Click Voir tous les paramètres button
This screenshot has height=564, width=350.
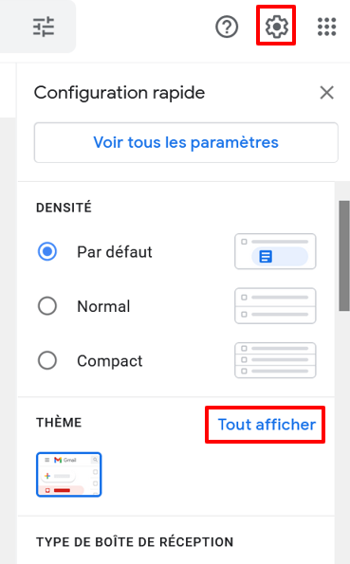(x=186, y=142)
